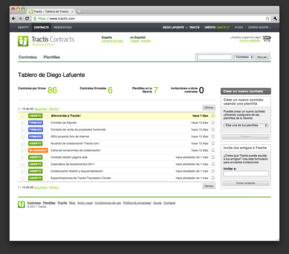The width and height of the screenshot is (289, 254).
Task: Star Carta de compromiso de colaboración
Action: [x=23, y=150]
